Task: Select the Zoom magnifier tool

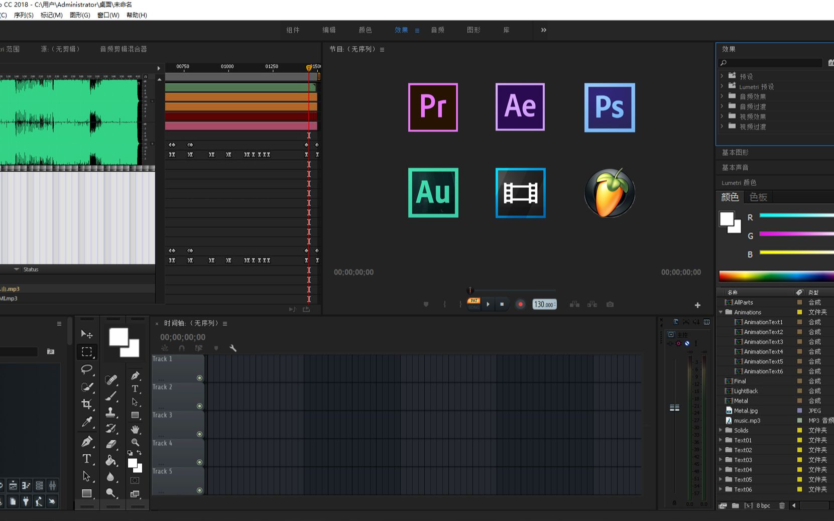Action: (x=135, y=442)
